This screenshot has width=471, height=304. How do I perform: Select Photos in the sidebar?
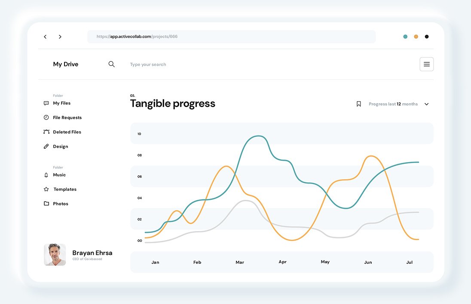[x=61, y=204]
